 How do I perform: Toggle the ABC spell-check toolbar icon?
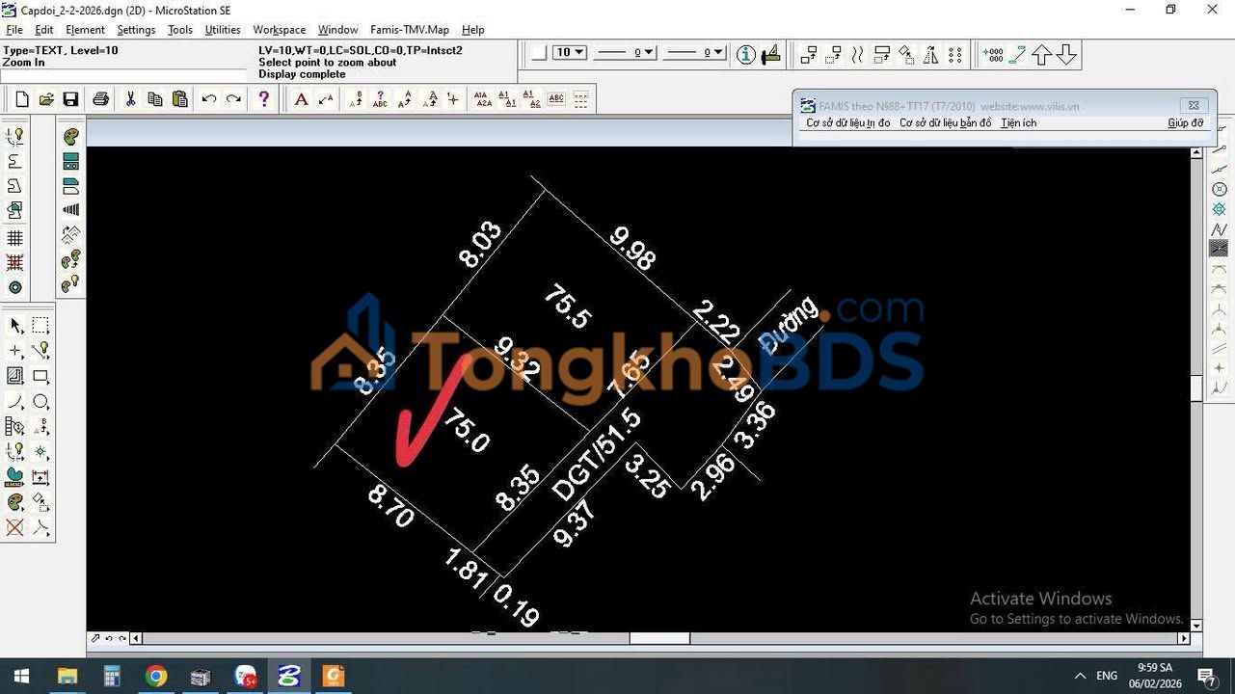[x=556, y=98]
